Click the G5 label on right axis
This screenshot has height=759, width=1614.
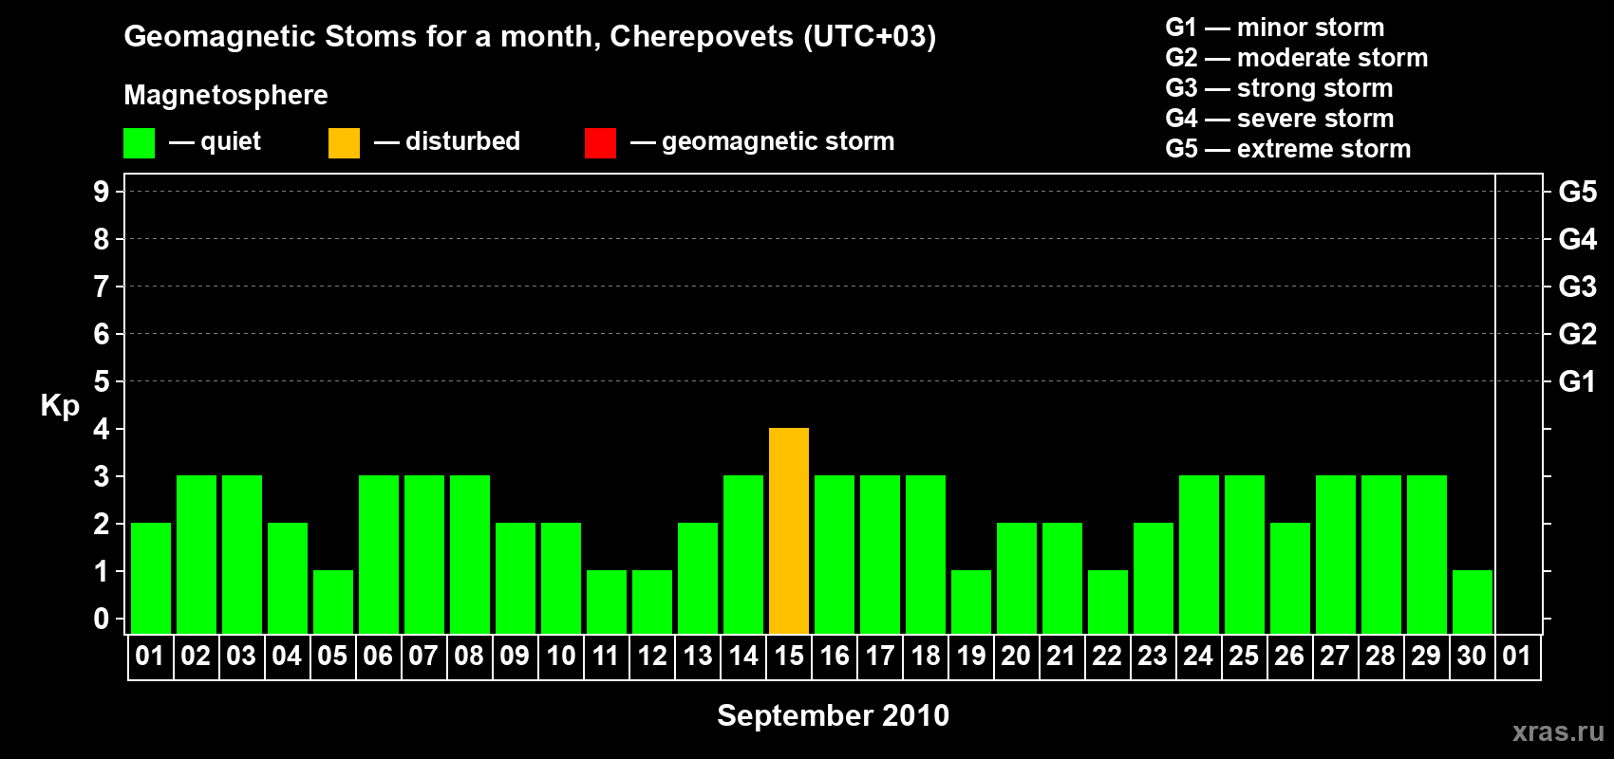tap(1578, 192)
